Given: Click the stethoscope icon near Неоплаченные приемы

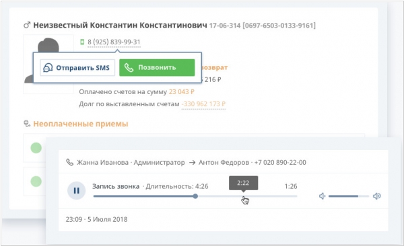Looking at the screenshot, I should coord(27,124).
